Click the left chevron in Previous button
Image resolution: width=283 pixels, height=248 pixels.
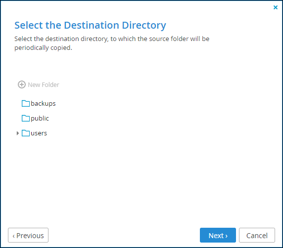[13, 236]
